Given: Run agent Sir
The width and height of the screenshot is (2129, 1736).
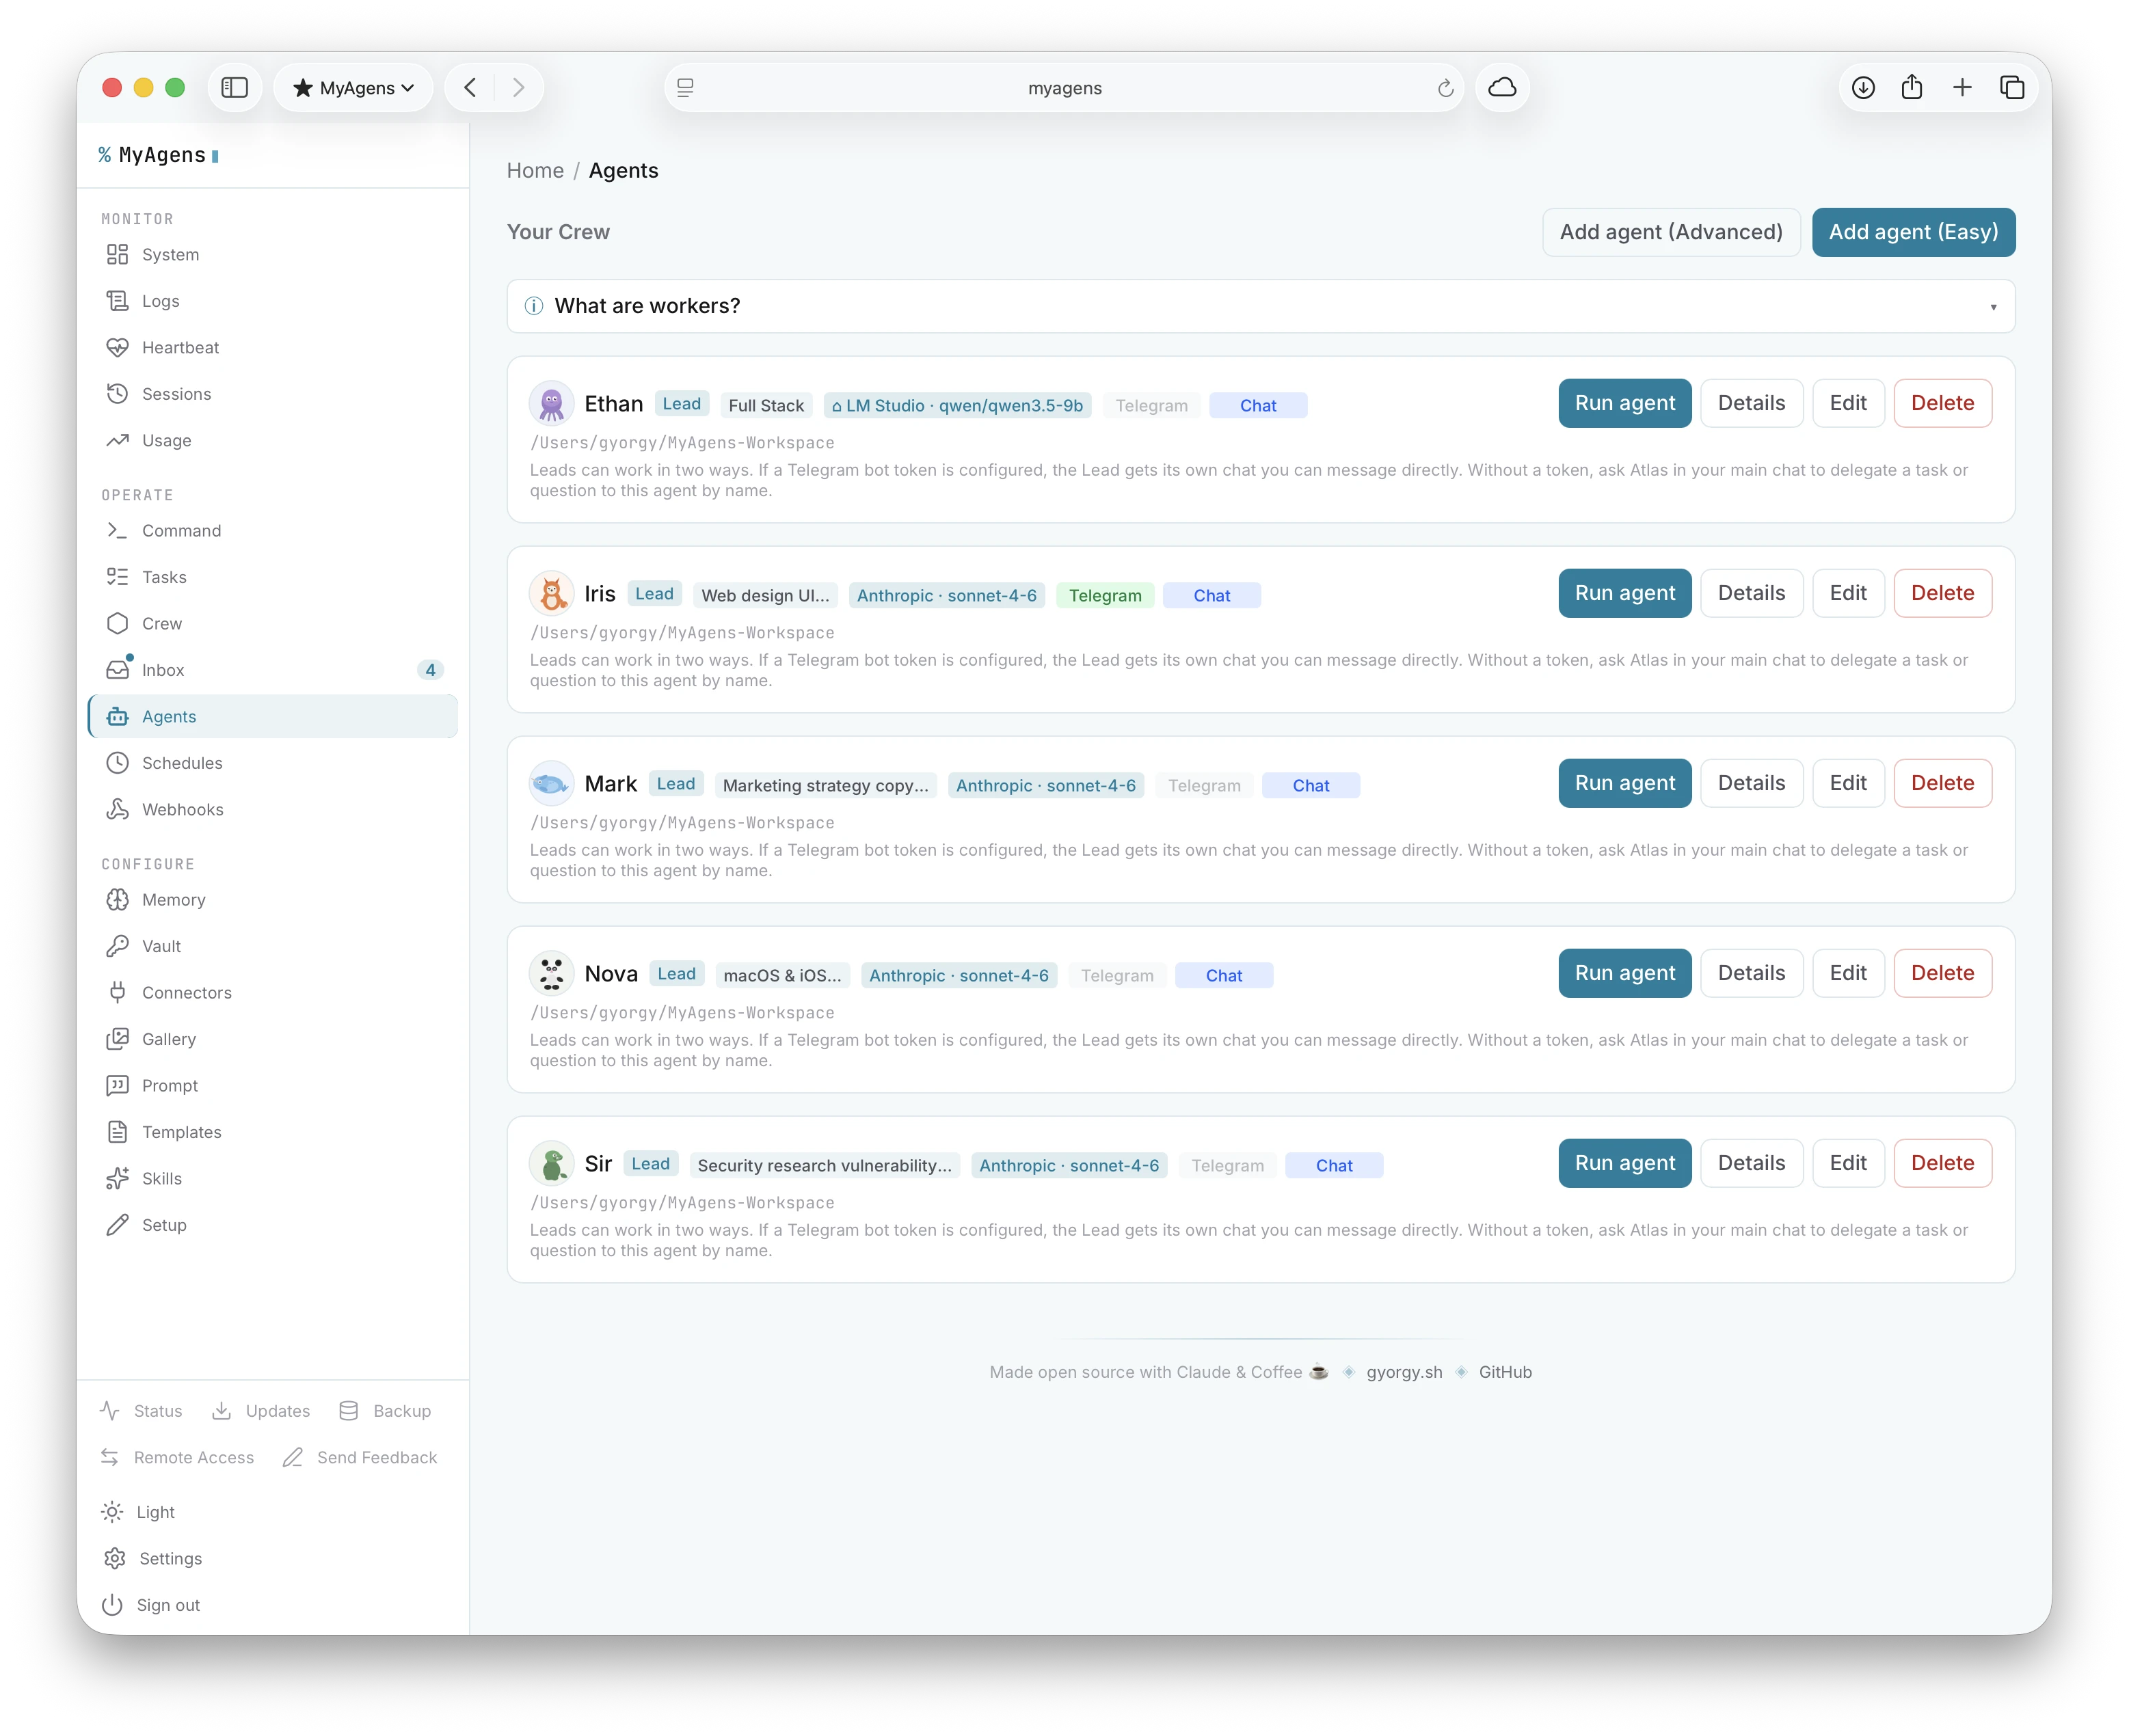Looking at the screenshot, I should coord(1624,1163).
